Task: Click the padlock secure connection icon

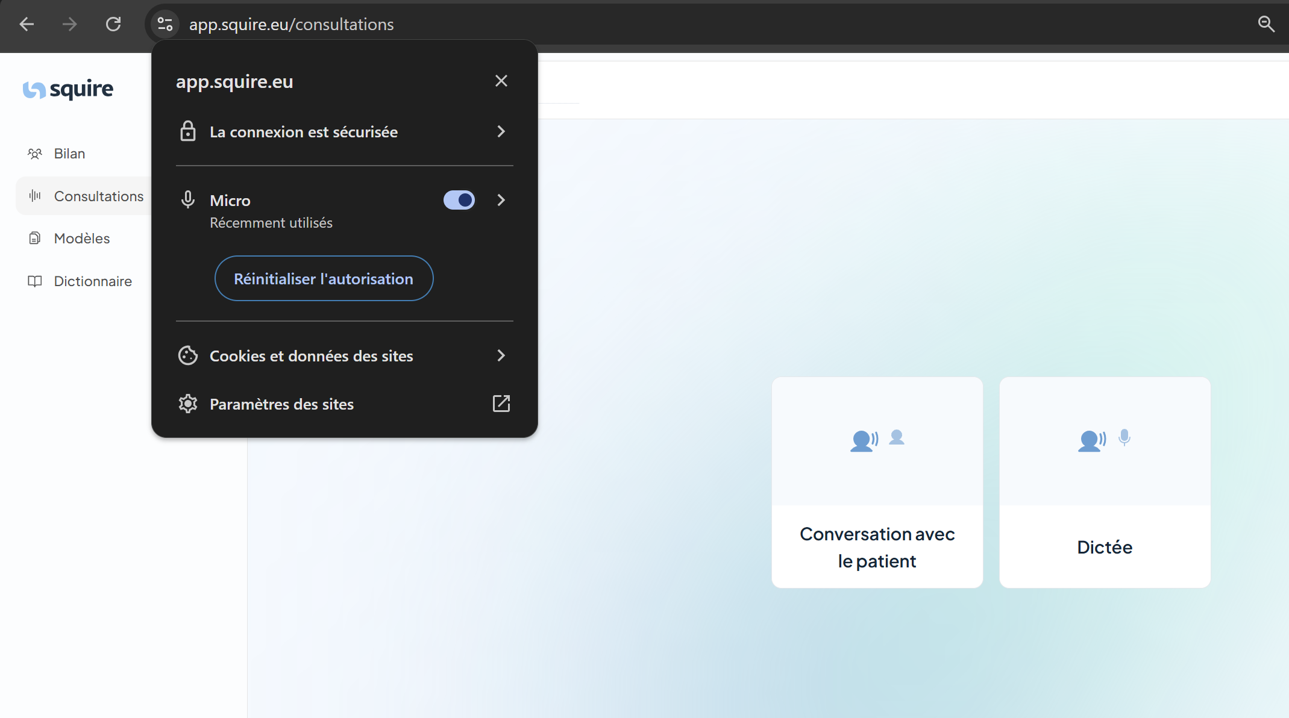Action: (188, 131)
